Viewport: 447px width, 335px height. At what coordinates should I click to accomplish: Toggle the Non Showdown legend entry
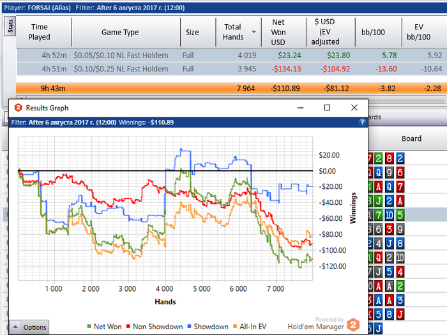[x=155, y=327]
